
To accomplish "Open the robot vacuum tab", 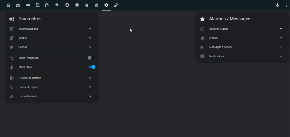I will coord(77,5).
